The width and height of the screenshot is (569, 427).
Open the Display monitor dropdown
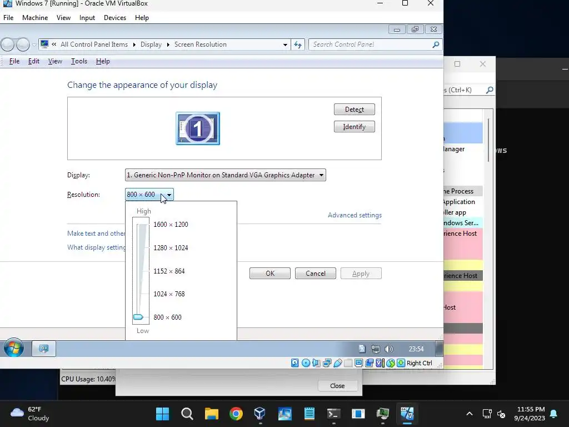pos(226,175)
